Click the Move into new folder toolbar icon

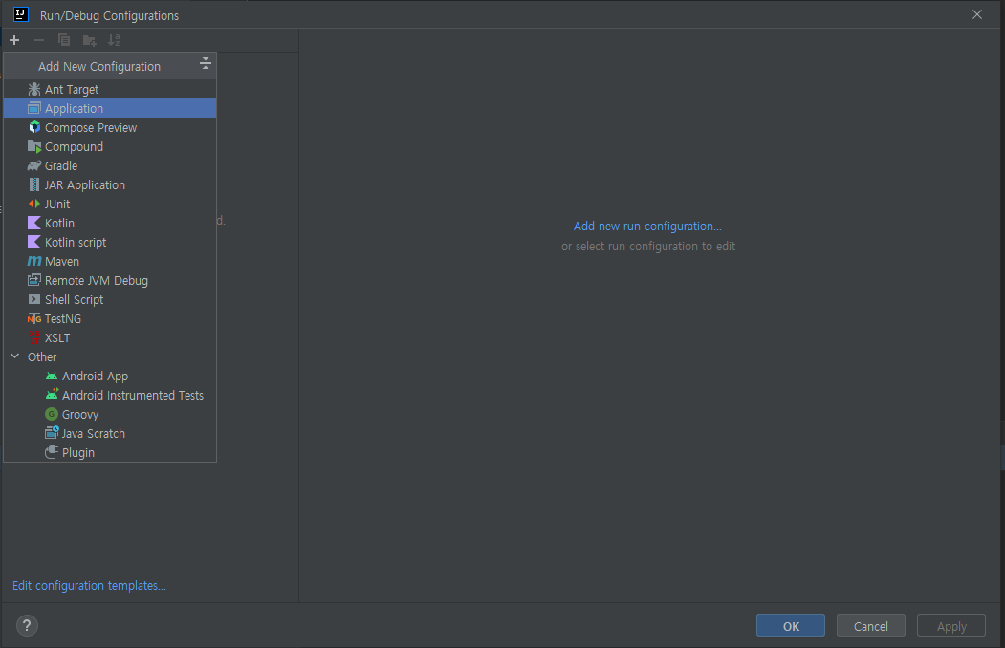click(89, 40)
